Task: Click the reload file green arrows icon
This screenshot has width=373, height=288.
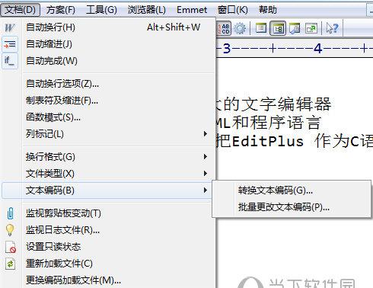Action: (10, 264)
